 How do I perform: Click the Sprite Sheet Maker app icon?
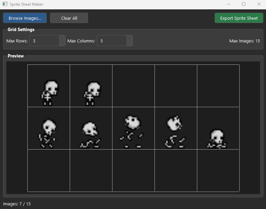(x=5, y=4)
